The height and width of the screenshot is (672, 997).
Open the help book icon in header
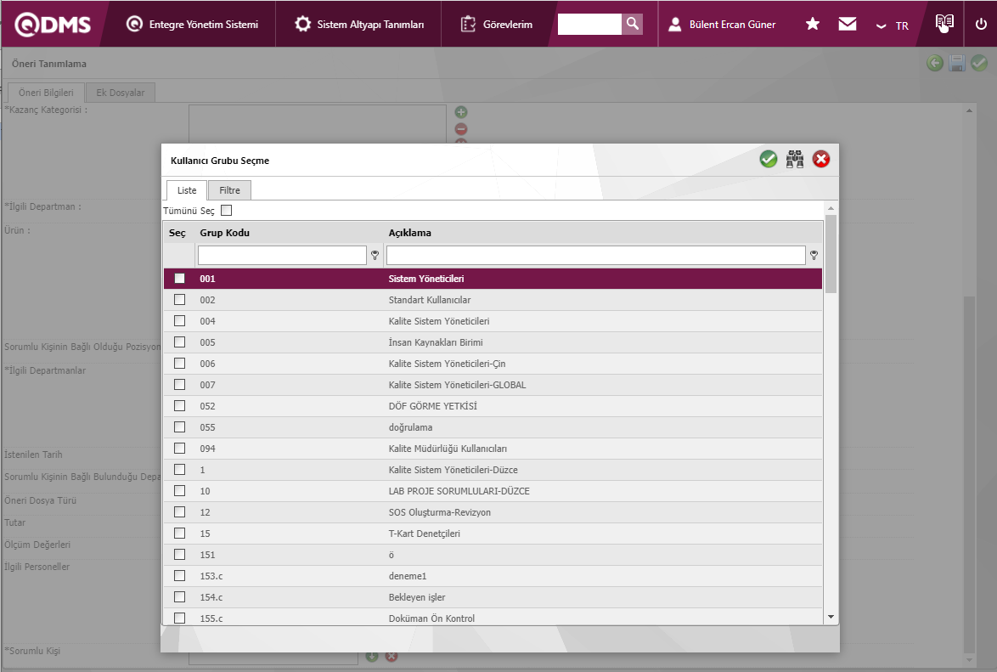pos(944,24)
